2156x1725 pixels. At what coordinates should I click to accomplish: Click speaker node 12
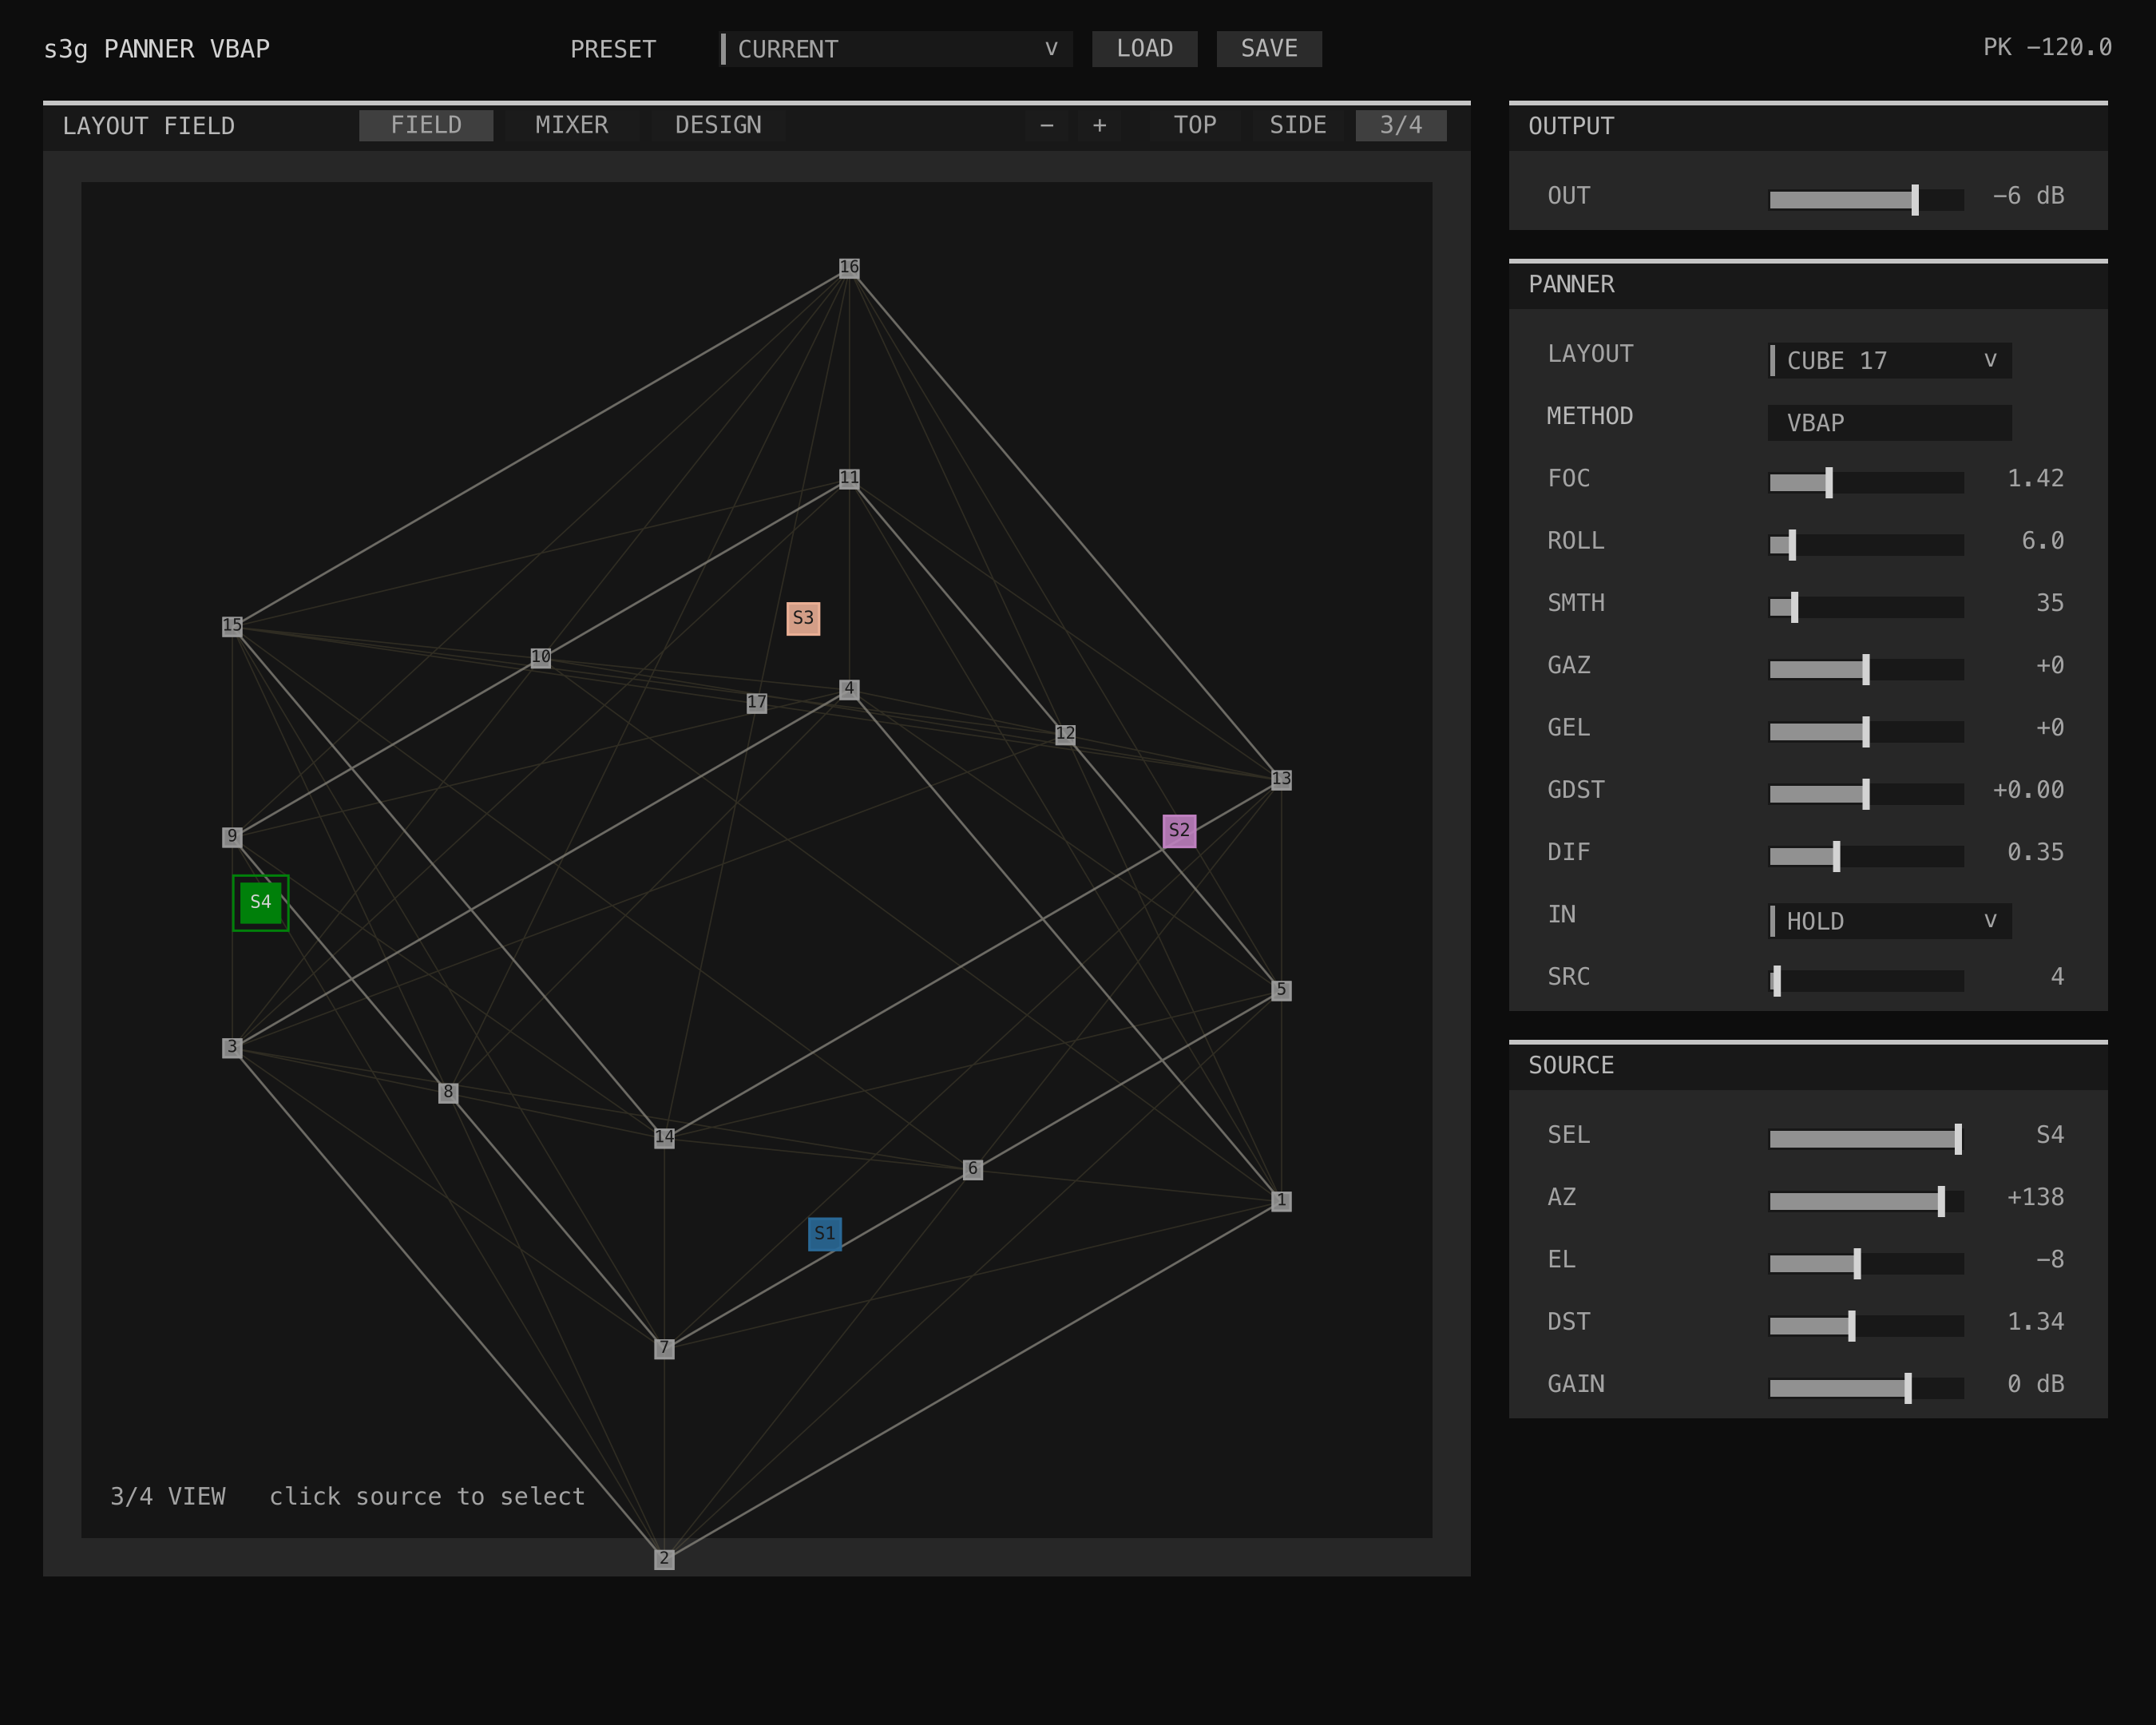pos(1065,734)
